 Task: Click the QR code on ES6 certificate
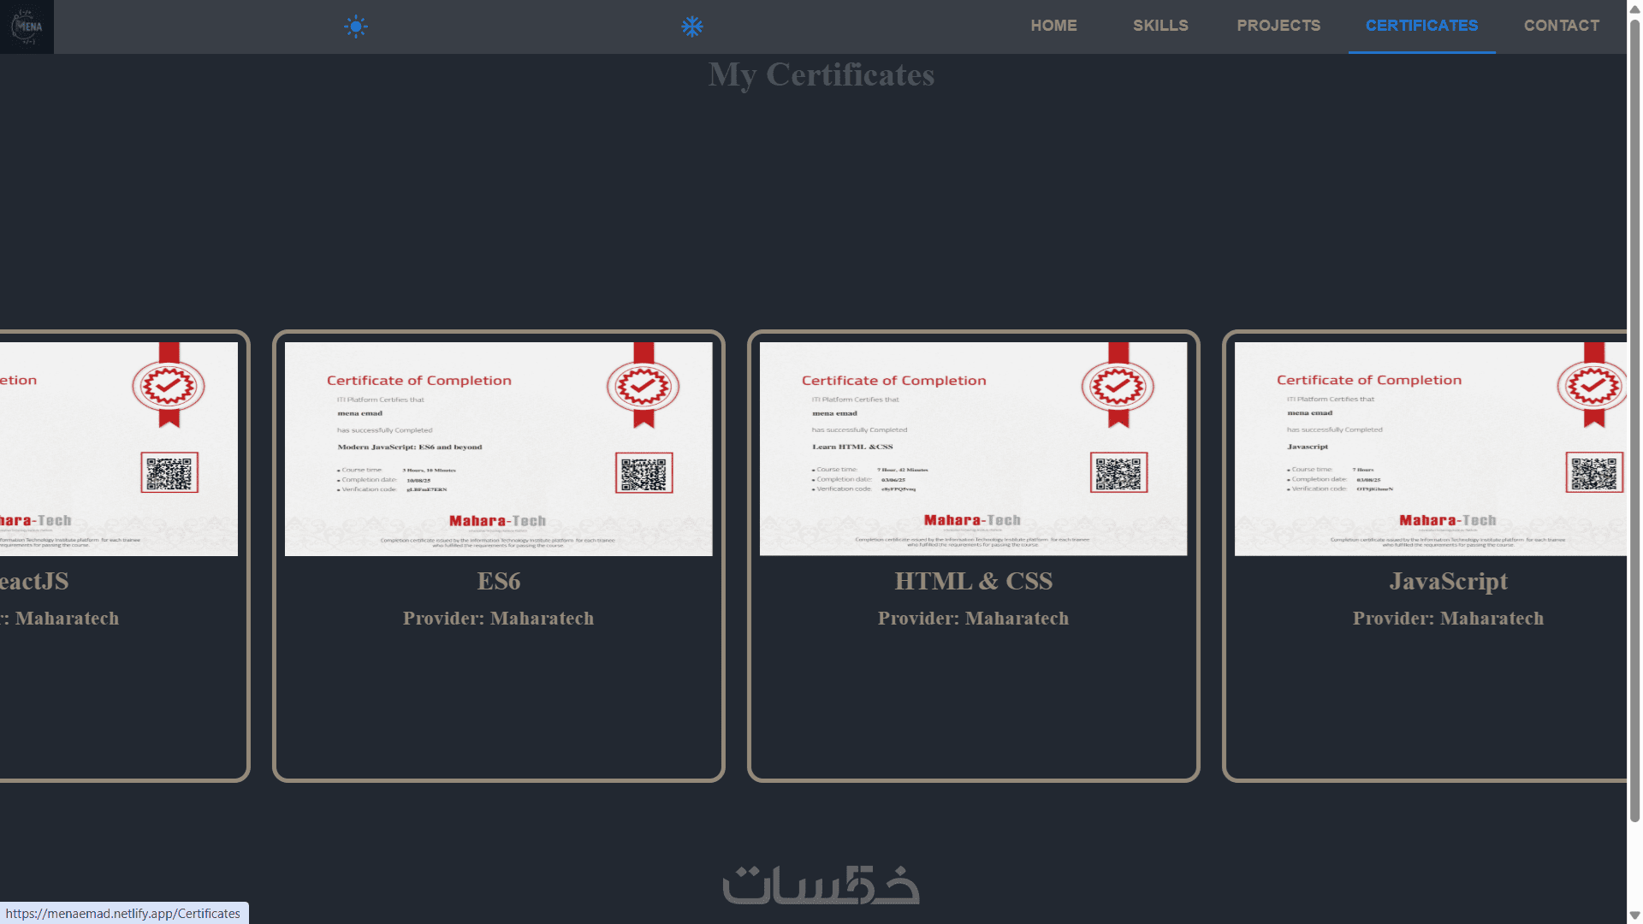pyautogui.click(x=644, y=473)
